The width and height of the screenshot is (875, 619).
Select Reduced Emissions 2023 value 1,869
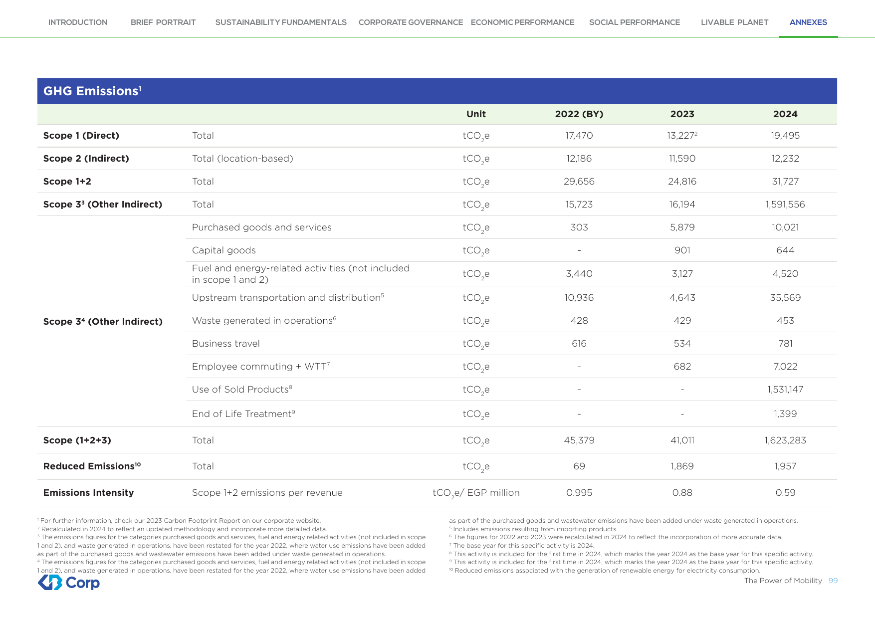point(682,466)
